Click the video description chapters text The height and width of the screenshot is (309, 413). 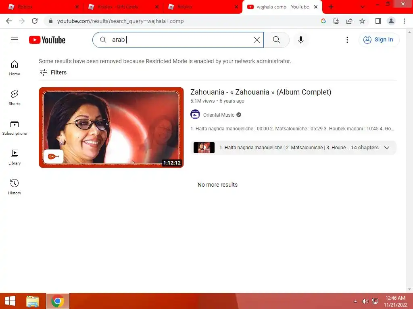(x=292, y=129)
